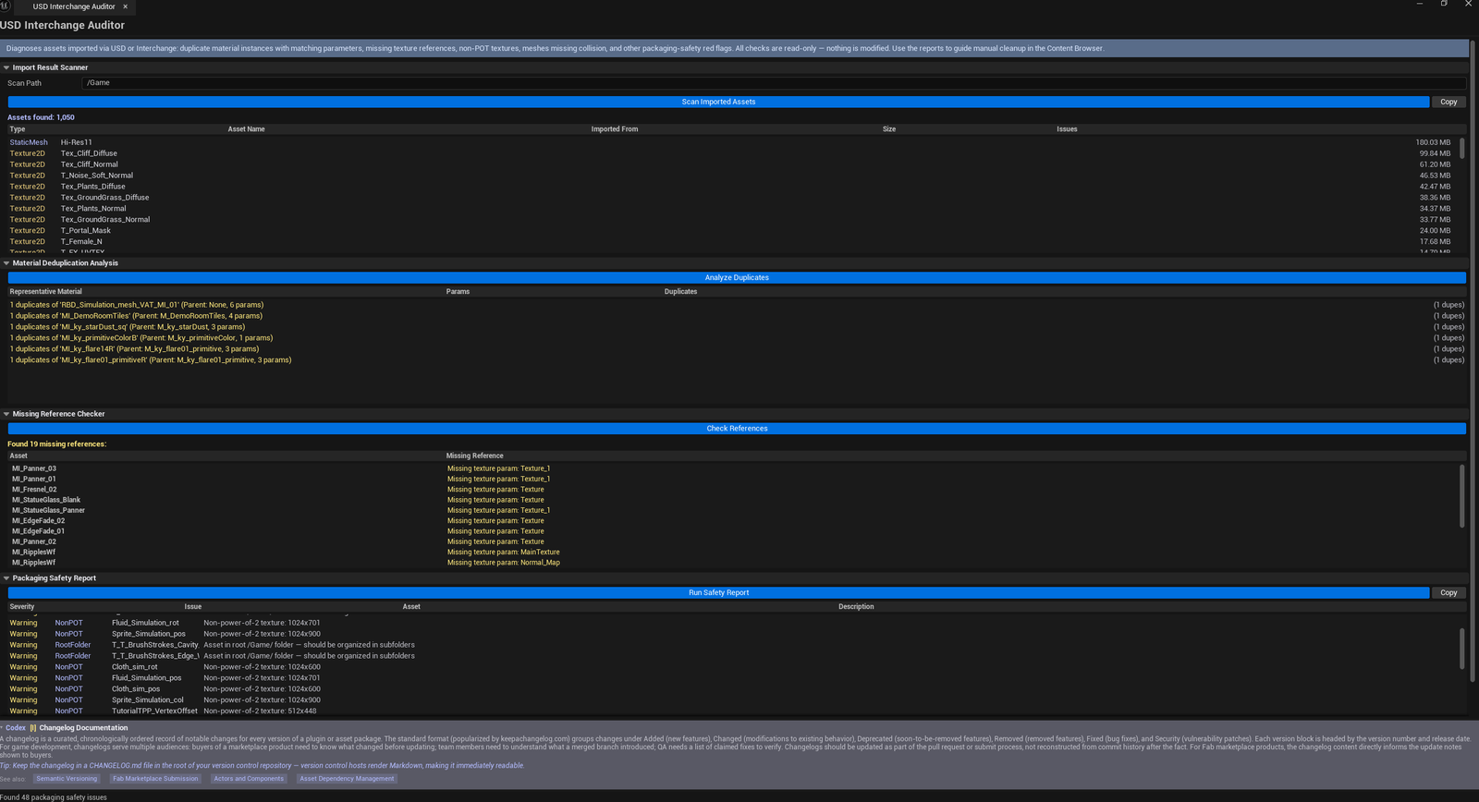Screen dimensions: 1479x802
Task: Select the T_Noise_Soft_Normal asset row
Action: [x=730, y=176]
